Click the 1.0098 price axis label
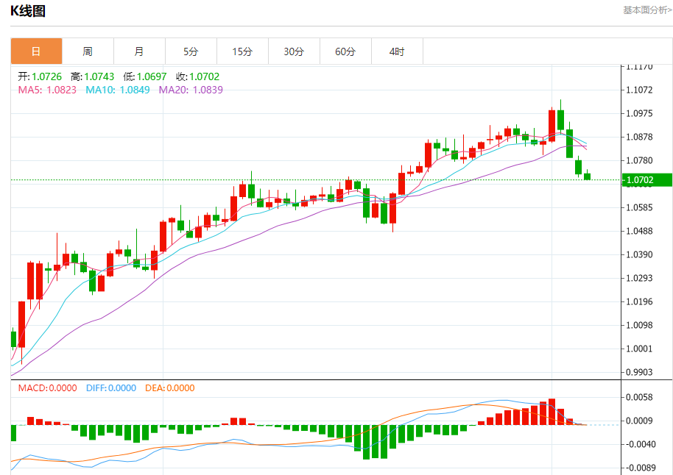 [x=639, y=326]
